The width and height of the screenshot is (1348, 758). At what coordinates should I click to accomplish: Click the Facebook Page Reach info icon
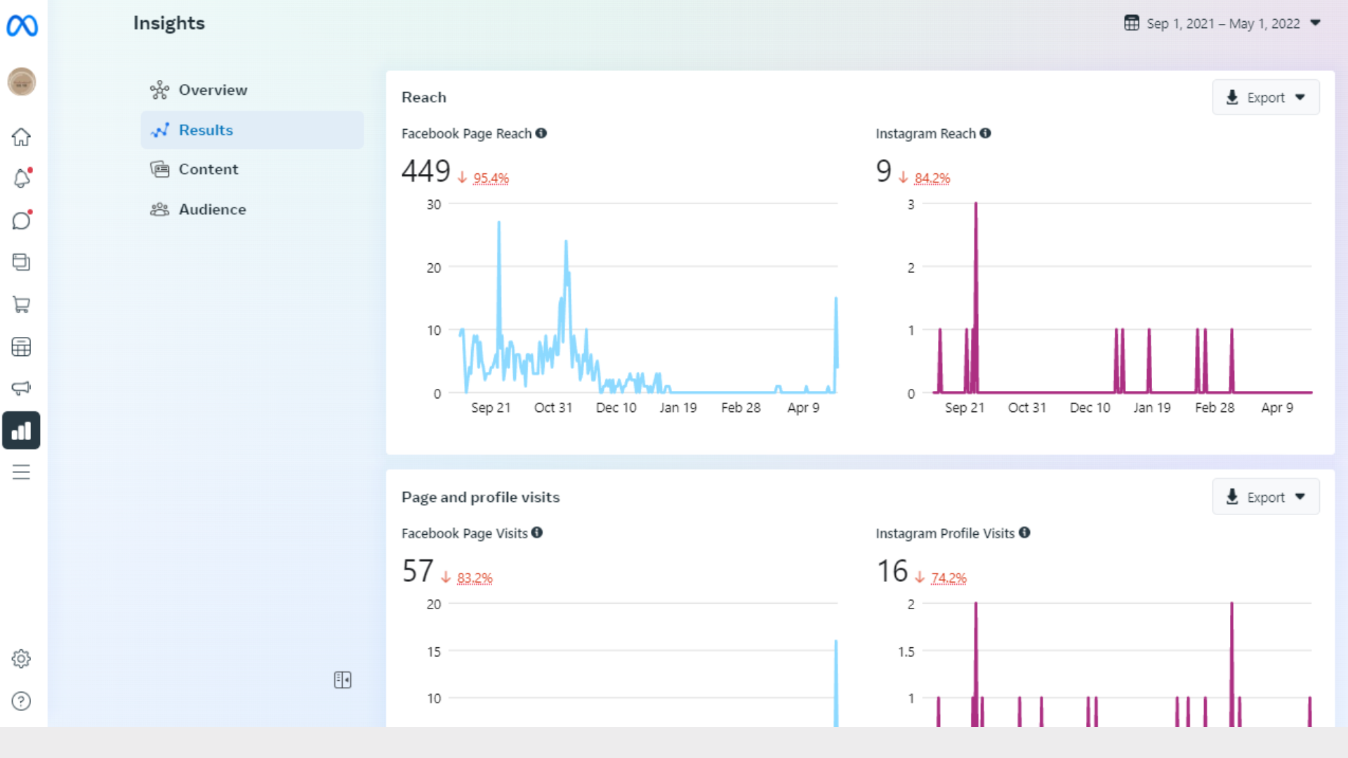coord(541,133)
